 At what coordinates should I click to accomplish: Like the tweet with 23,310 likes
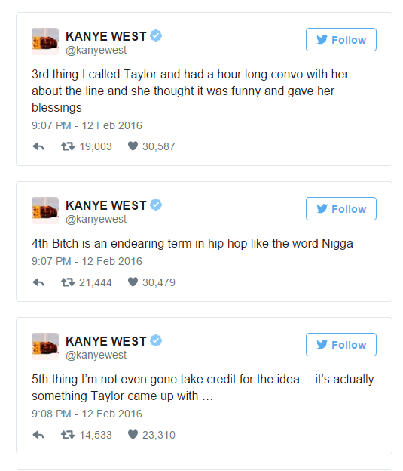(x=133, y=434)
